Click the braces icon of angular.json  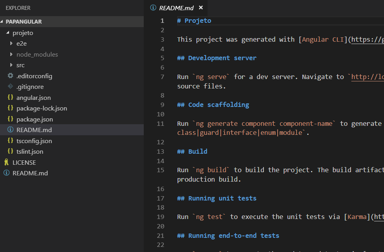click(10, 97)
